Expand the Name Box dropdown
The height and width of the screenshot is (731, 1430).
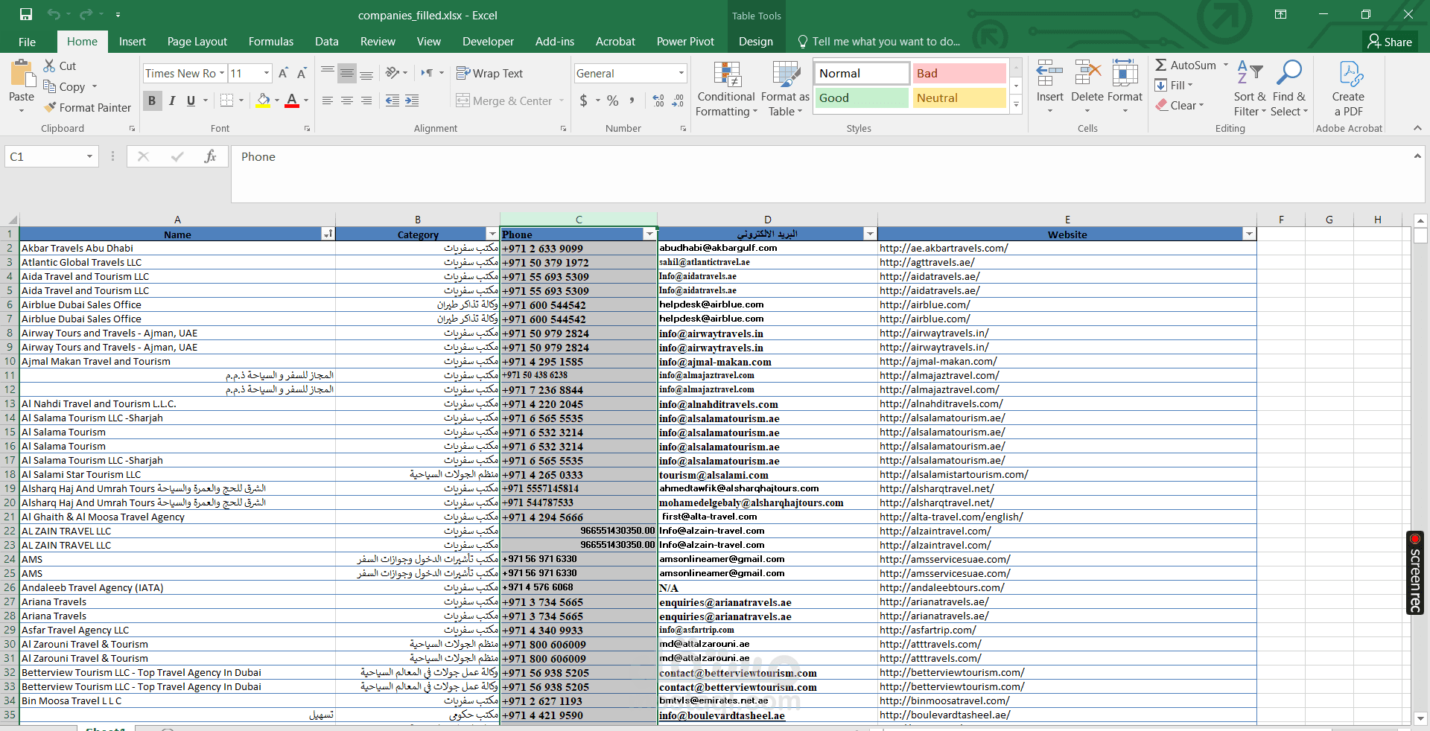[x=89, y=156]
